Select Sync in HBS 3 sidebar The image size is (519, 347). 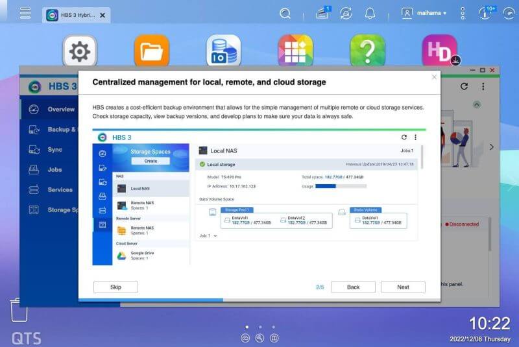click(50, 150)
